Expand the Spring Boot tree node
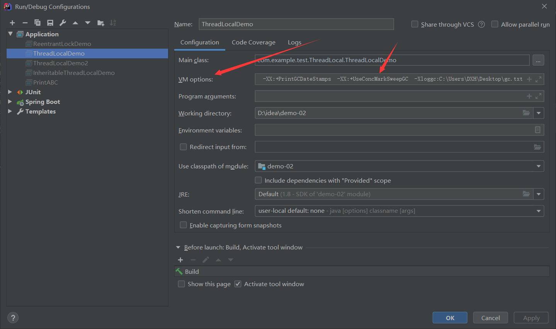The height and width of the screenshot is (329, 556). point(10,102)
